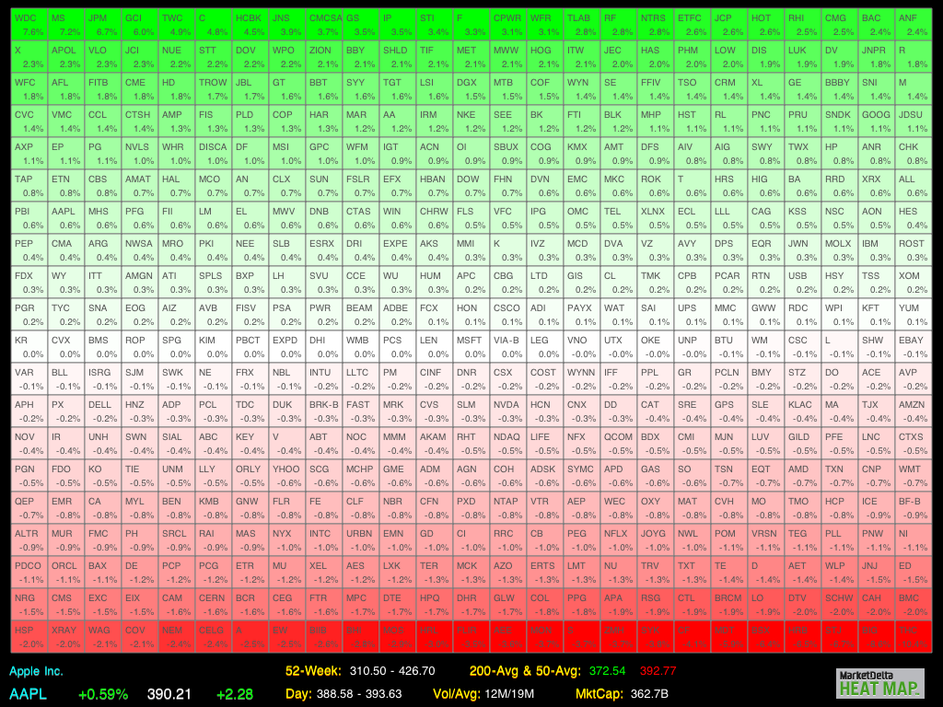Select the PEP 0.4% cell
943x707 pixels.
pyautogui.click(x=29, y=250)
